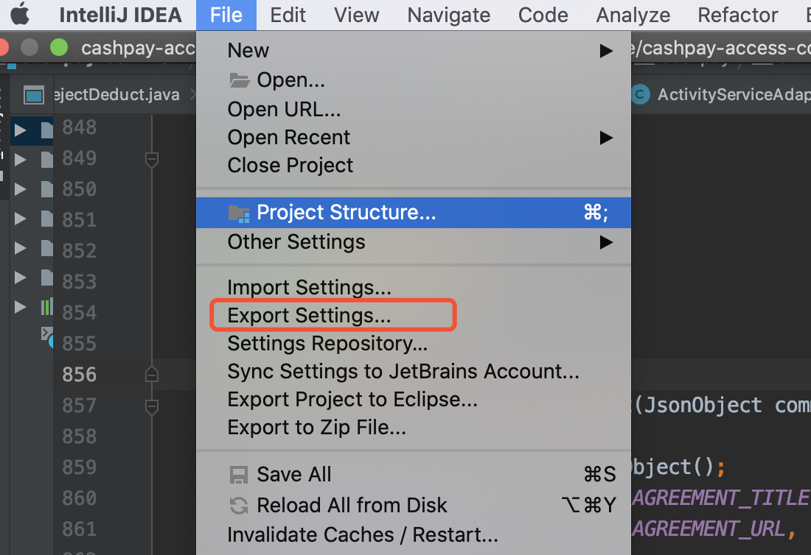Choose Export Settings... from the File menu
811x555 pixels.
pos(310,316)
